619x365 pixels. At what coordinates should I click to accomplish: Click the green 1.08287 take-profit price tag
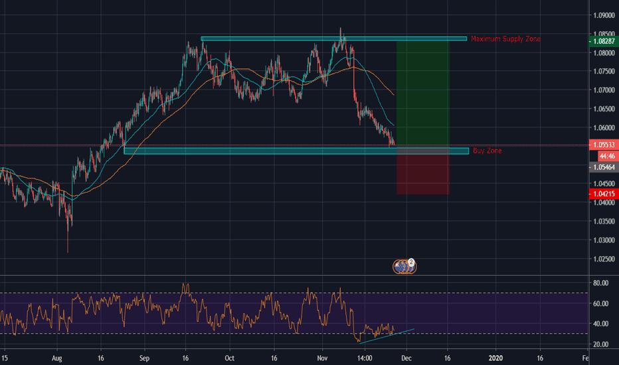(x=603, y=40)
